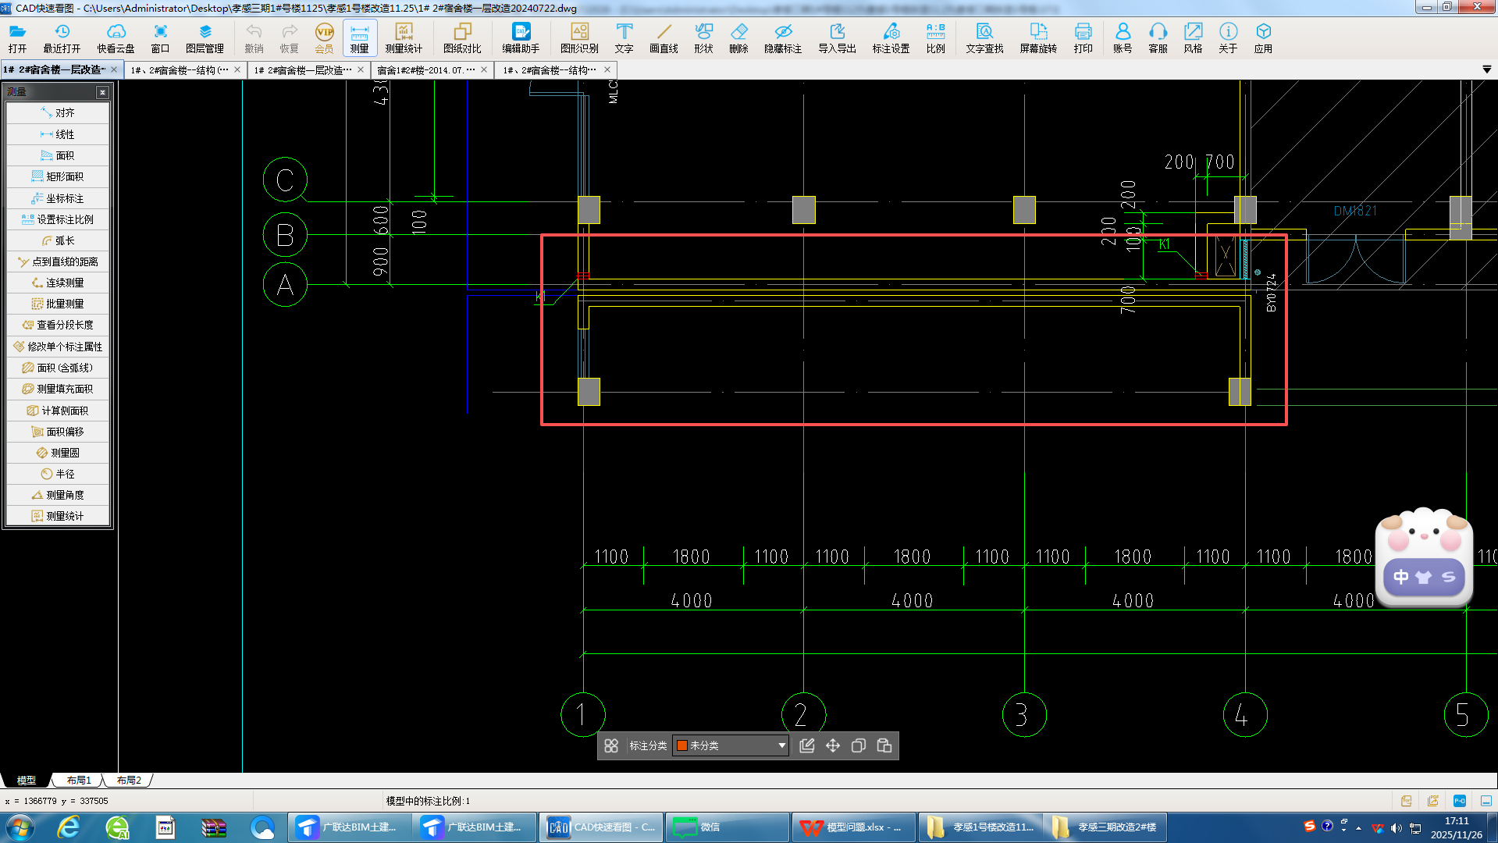Close the 测量 side panel

tap(102, 92)
